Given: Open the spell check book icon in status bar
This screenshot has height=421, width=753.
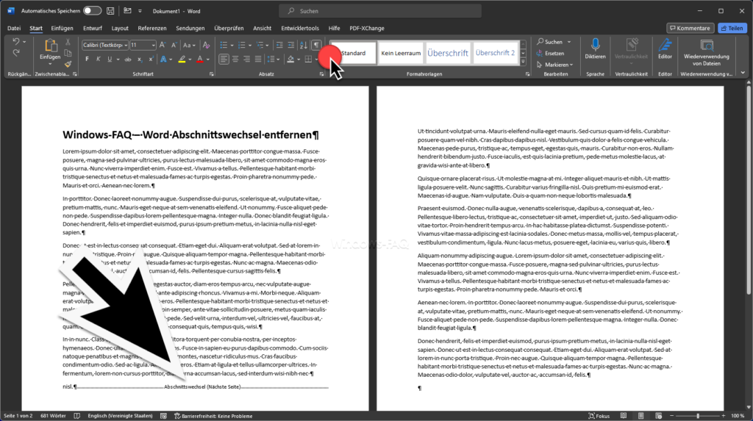Looking at the screenshot, I should [x=76, y=416].
